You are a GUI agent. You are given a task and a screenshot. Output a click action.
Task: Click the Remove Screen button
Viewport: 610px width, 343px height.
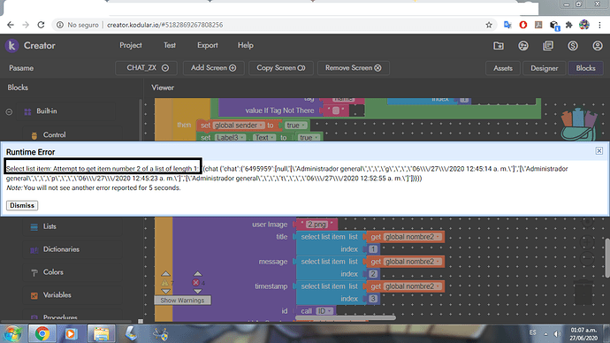354,68
